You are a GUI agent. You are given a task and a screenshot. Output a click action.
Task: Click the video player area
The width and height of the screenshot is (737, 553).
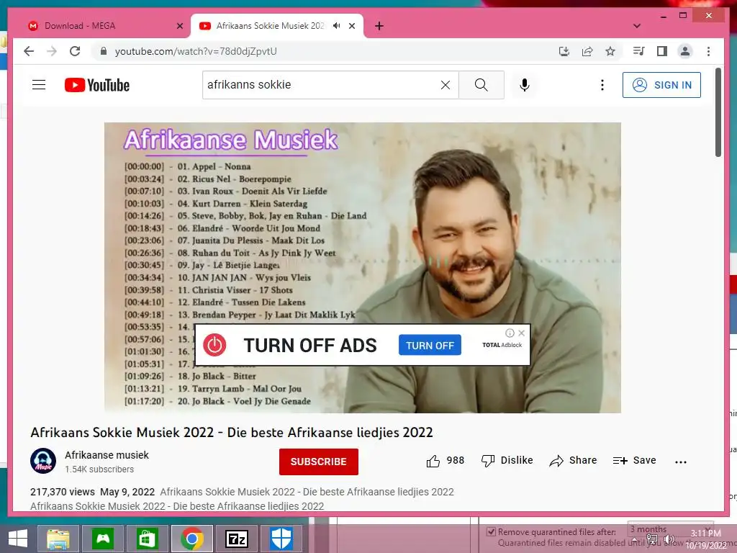click(363, 268)
